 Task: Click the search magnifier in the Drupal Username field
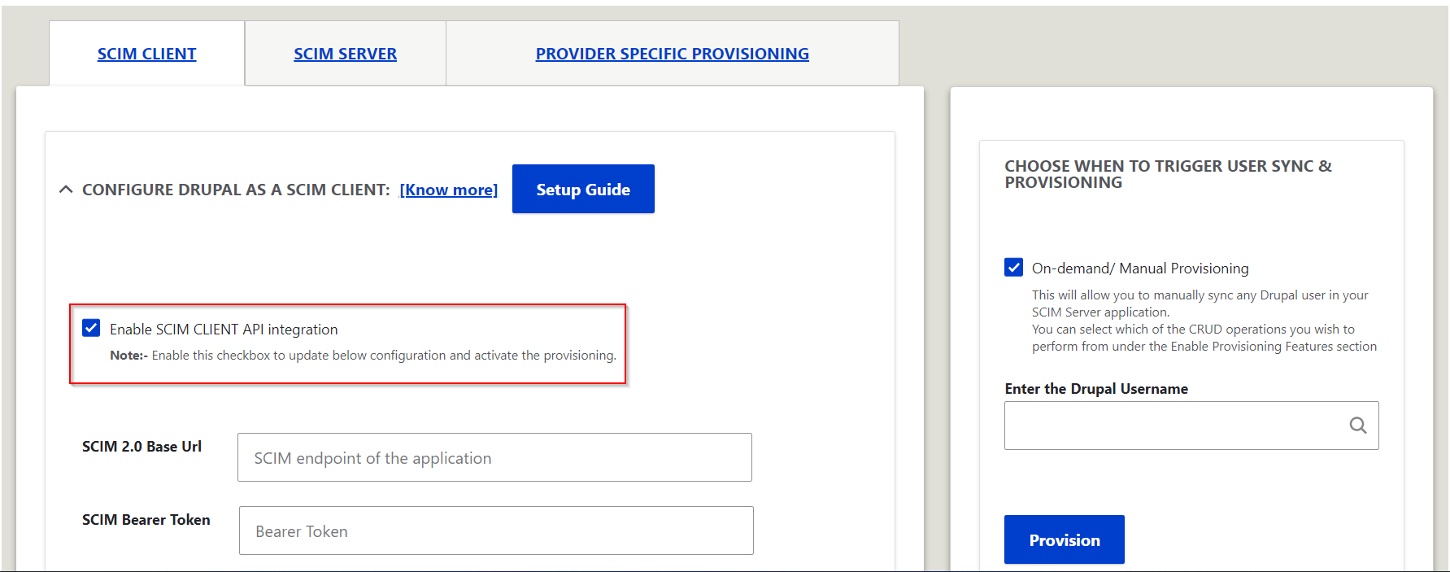(x=1357, y=425)
